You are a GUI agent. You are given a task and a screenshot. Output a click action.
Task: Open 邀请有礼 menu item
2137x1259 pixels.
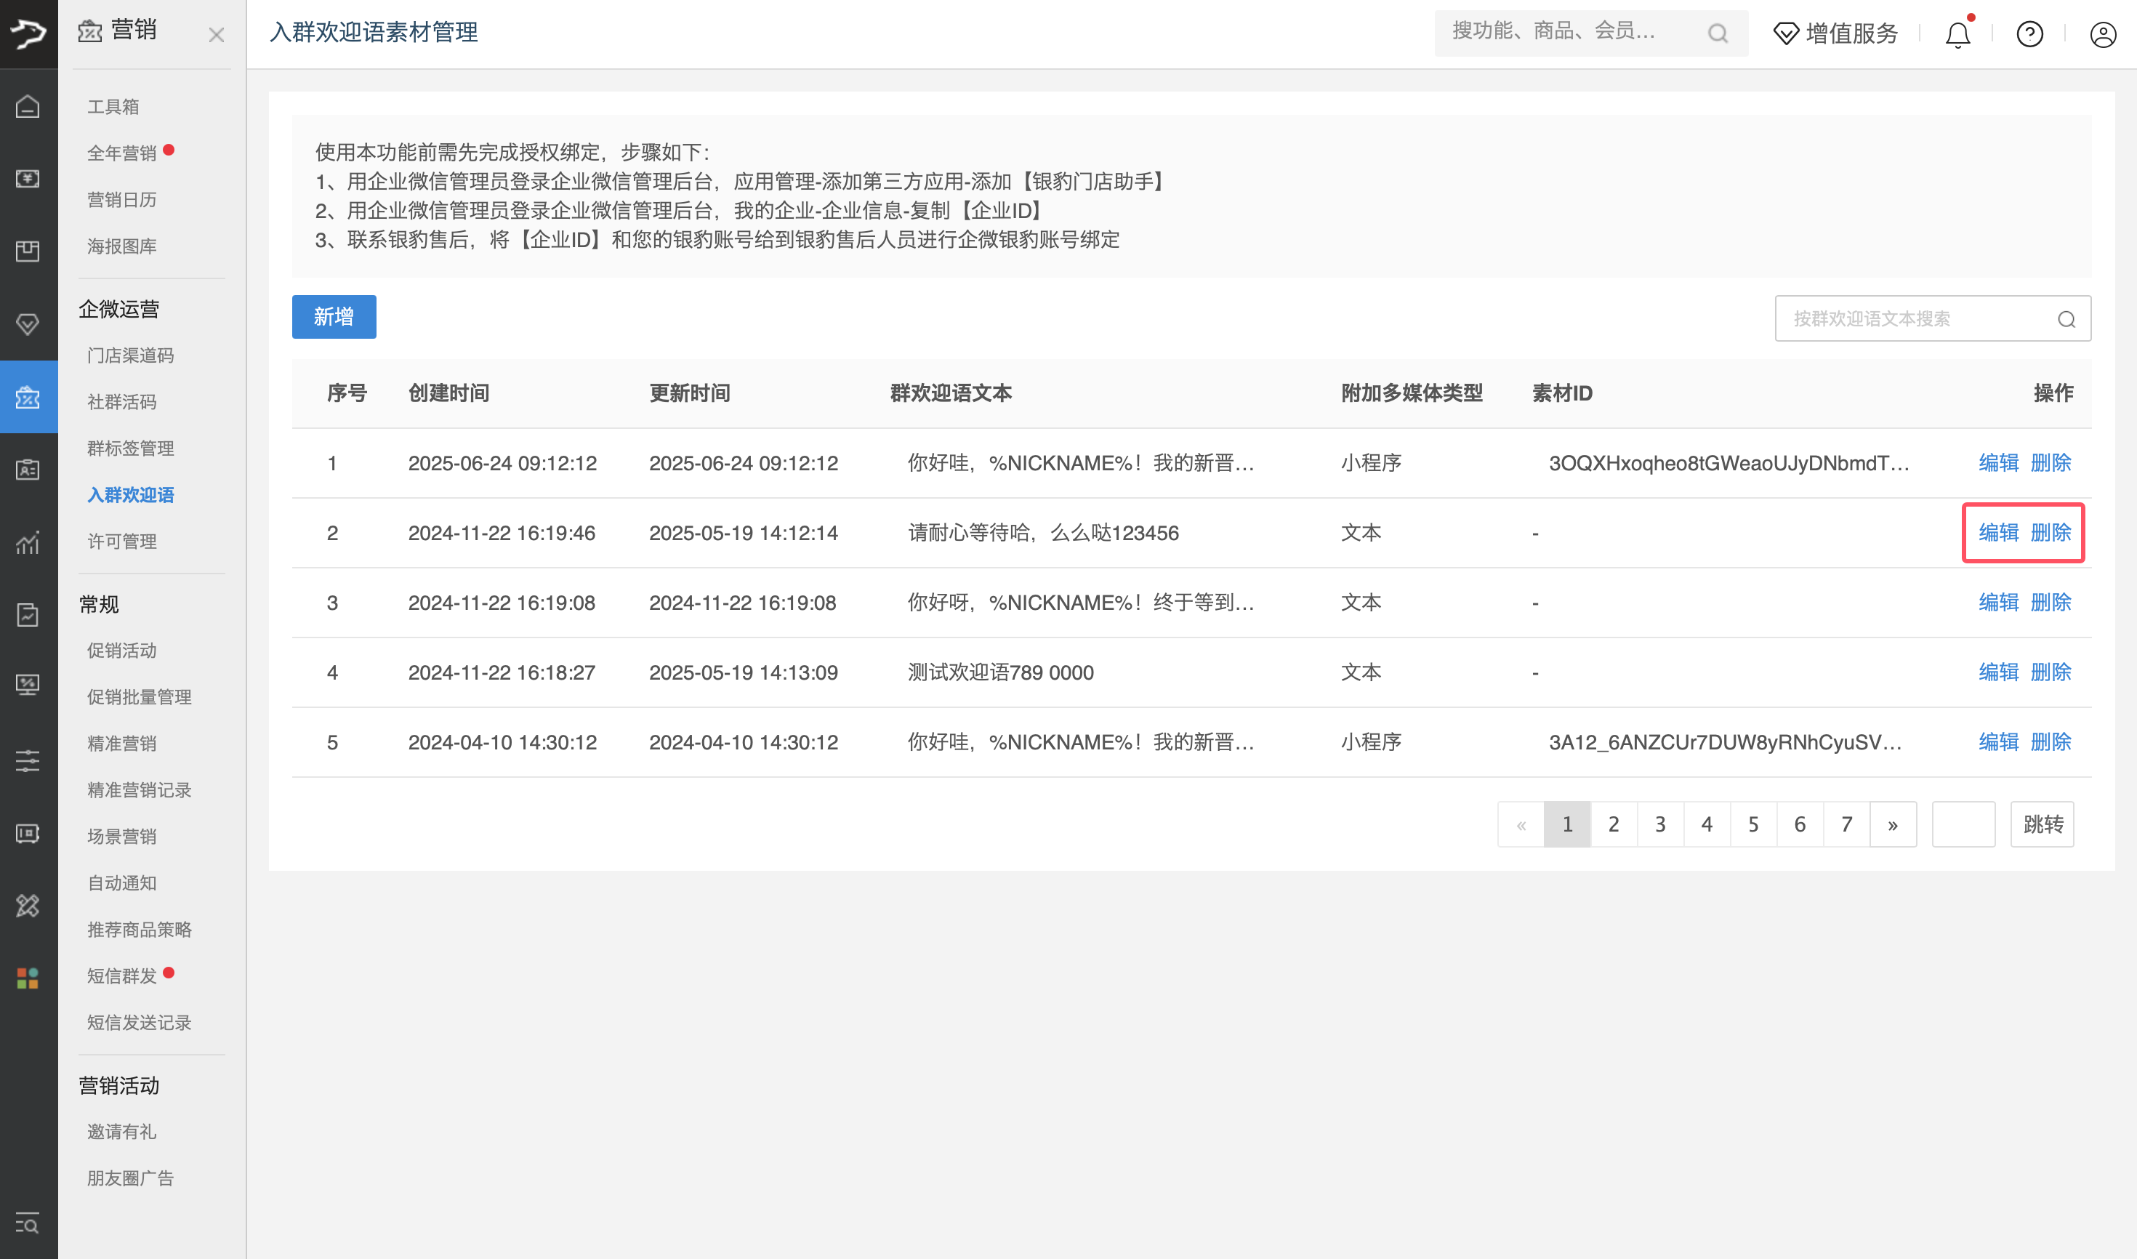(x=122, y=1133)
